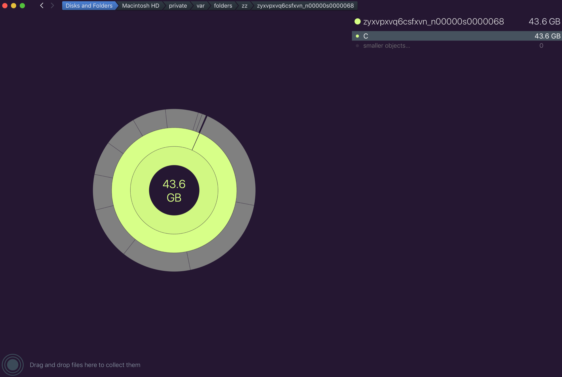Jump to the private folder breadcrumb
The width and height of the screenshot is (562, 377).
click(178, 6)
